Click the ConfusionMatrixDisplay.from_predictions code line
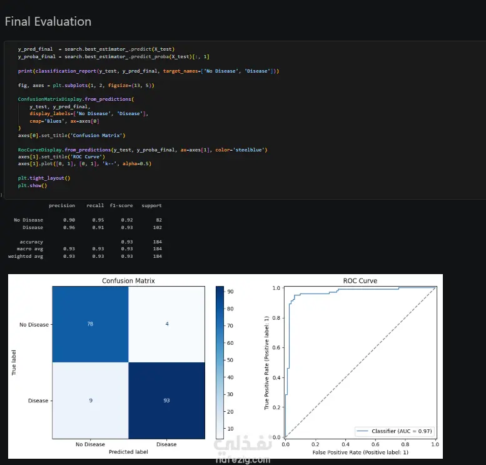 pos(76,100)
